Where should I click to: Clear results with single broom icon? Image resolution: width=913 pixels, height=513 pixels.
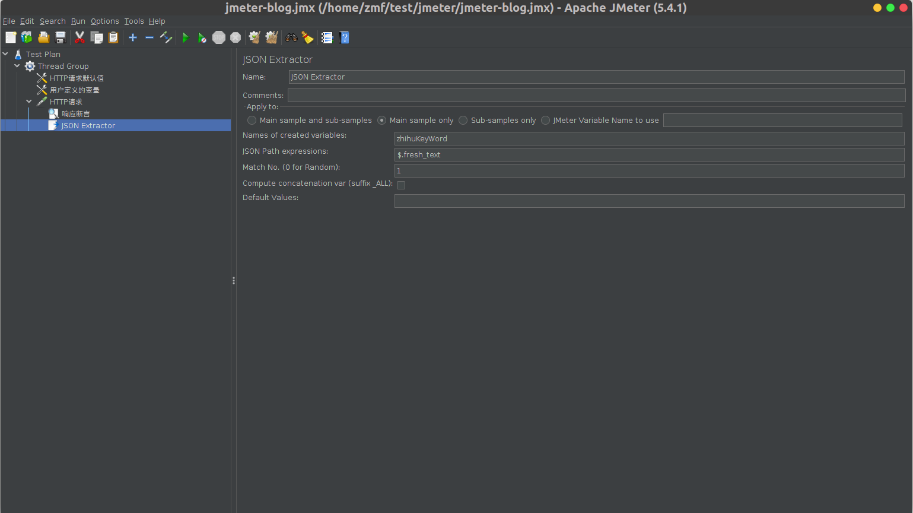pos(255,37)
